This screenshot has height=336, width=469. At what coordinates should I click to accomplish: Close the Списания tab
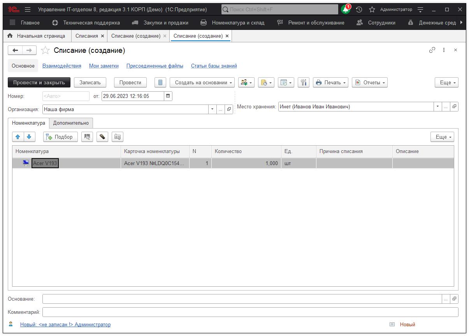[x=103, y=36]
